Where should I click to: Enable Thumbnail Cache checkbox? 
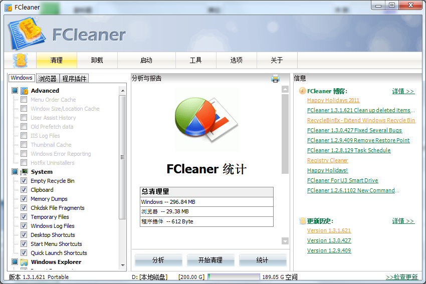pos(24,144)
